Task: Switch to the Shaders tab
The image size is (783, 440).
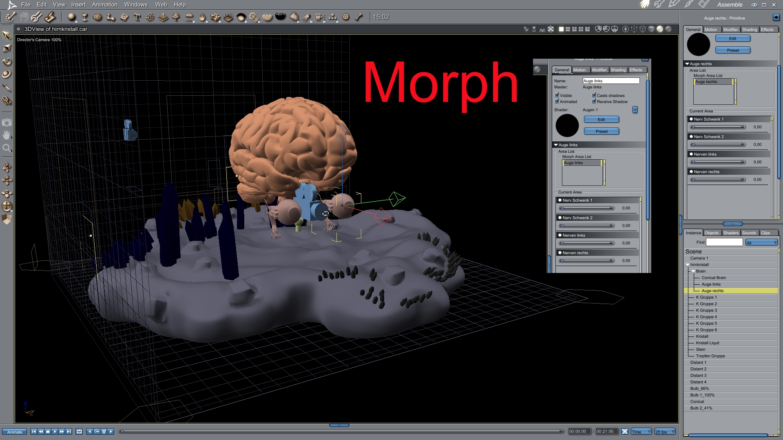Action: tap(730, 233)
